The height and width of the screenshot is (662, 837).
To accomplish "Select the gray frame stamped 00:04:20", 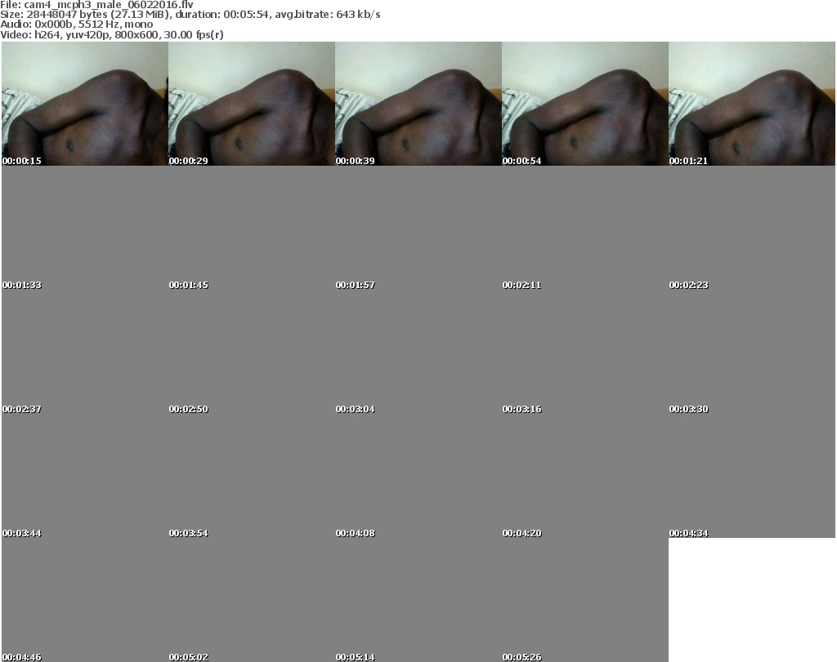I will [x=585, y=476].
